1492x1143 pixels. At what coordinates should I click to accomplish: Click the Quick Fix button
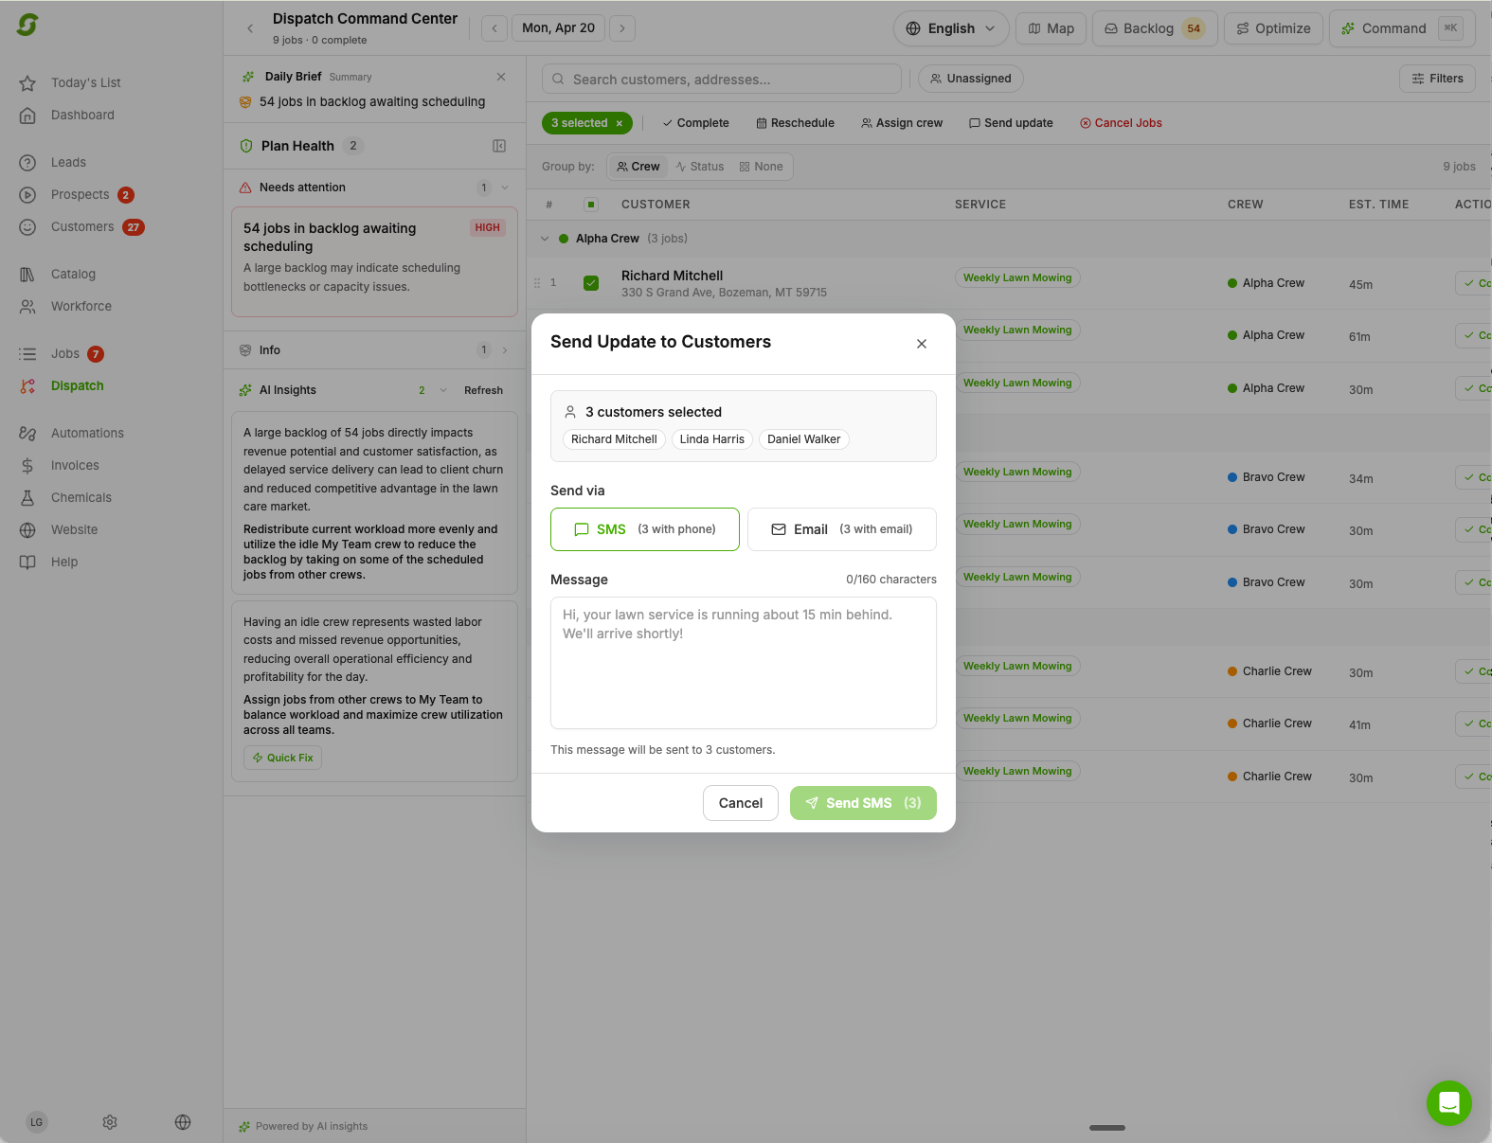(x=283, y=758)
